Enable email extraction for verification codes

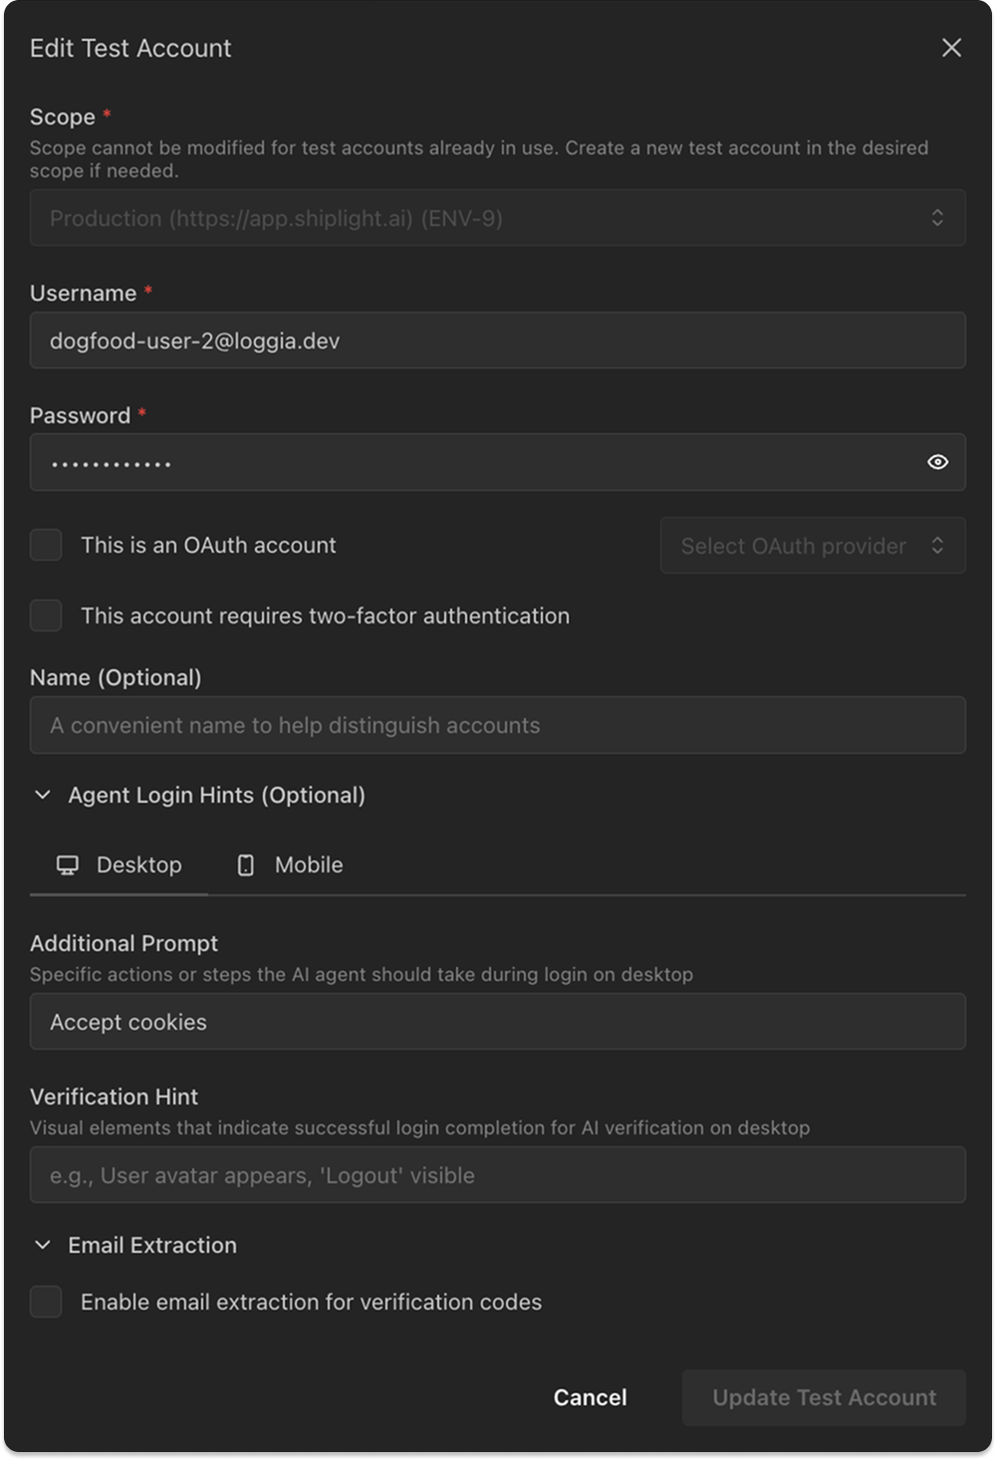coord(46,1302)
